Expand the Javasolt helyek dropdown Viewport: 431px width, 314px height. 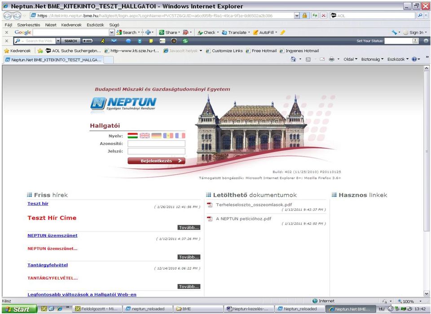tap(201, 51)
